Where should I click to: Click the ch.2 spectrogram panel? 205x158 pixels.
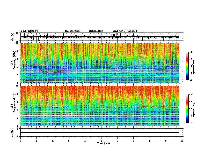[x=100, y=106]
